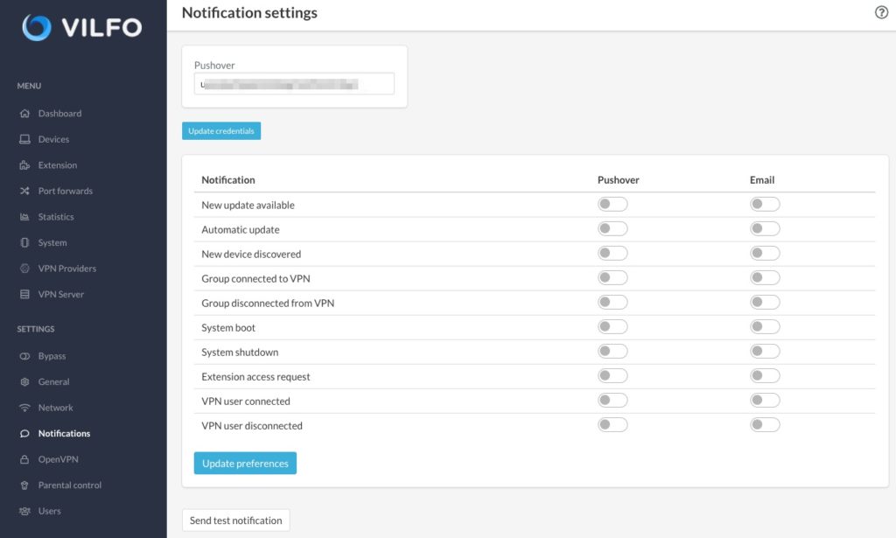This screenshot has height=538, width=896.
Task: Toggle Email for VPN user connected
Action: [x=765, y=401]
